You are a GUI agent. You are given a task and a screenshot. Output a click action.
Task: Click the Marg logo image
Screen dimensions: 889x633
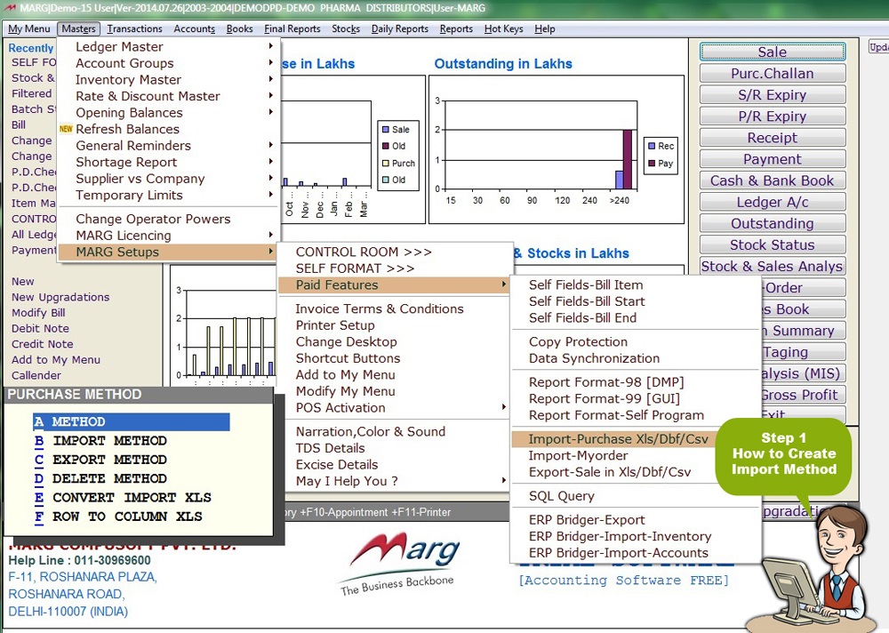400,564
